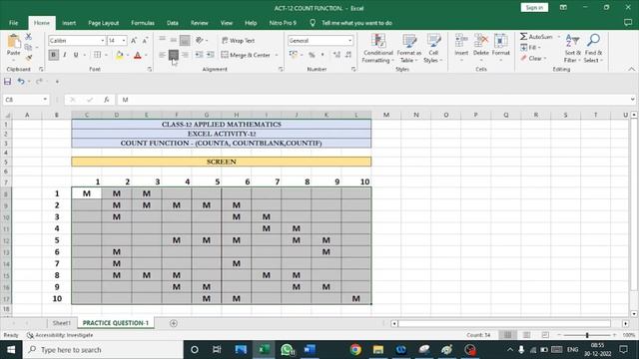The width and height of the screenshot is (639, 359).
Task: Adjust the zoom slider
Action: coord(587,335)
